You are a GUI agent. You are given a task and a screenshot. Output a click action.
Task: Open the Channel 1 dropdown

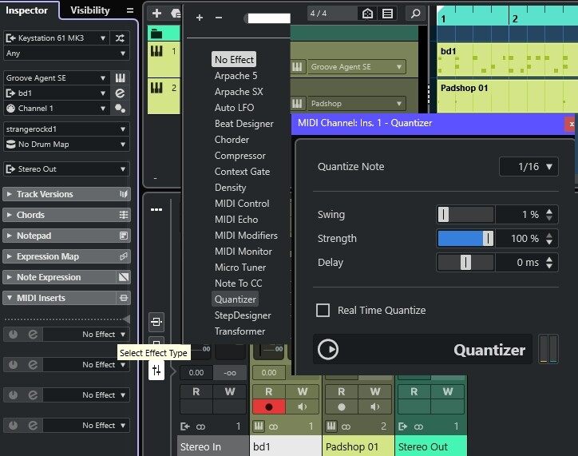pos(56,108)
